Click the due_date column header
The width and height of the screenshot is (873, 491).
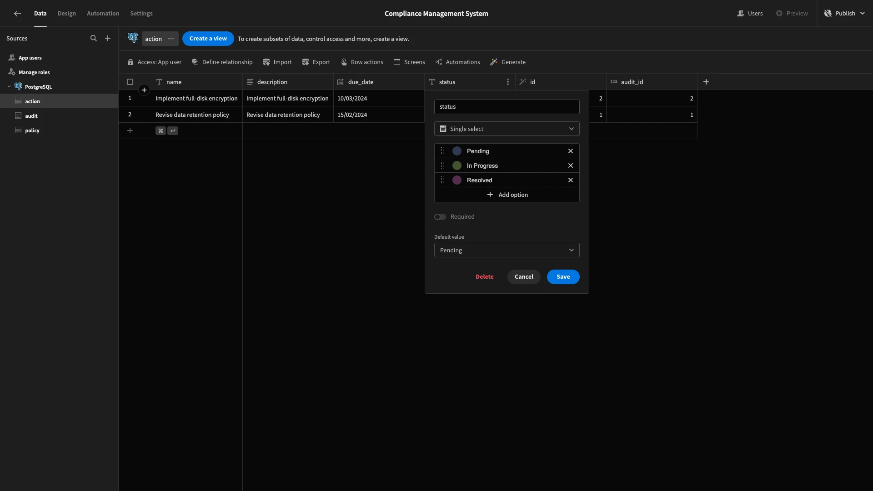379,82
